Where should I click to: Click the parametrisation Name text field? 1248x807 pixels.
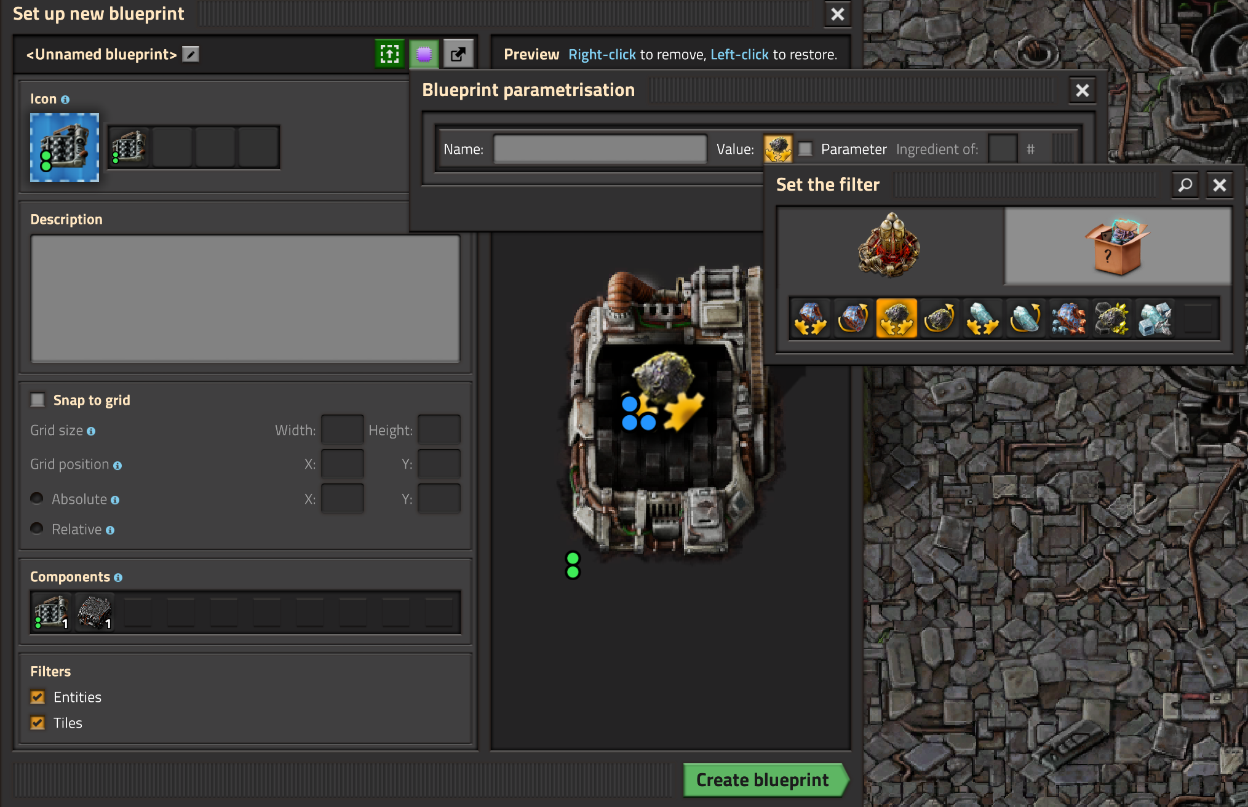[x=600, y=149]
